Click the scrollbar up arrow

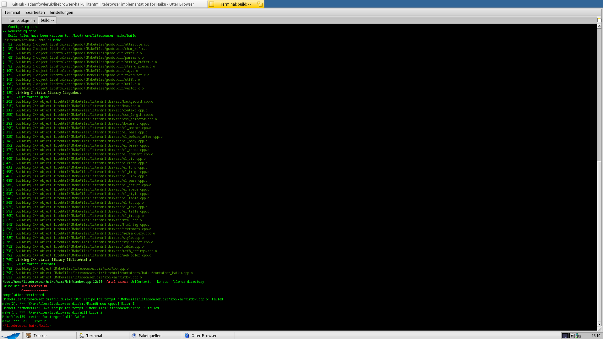click(x=599, y=26)
